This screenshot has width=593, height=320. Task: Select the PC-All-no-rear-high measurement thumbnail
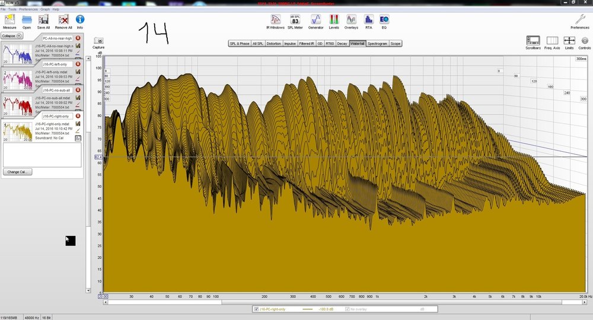click(x=17, y=53)
